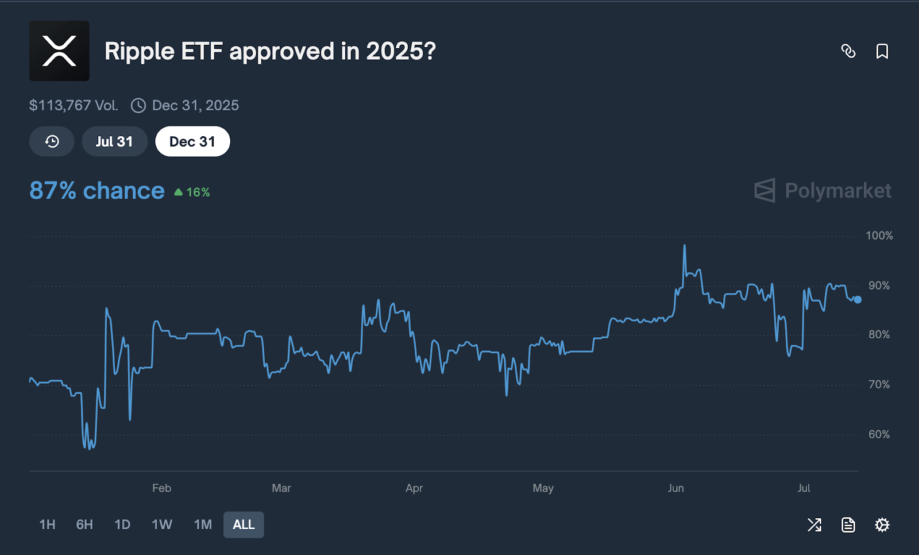Set chart timeframe to 1M

(x=203, y=525)
